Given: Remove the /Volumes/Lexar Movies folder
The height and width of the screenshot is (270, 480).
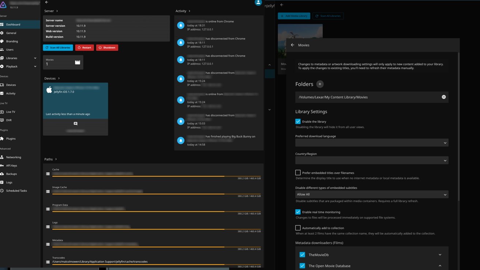Looking at the screenshot, I should [444, 97].
